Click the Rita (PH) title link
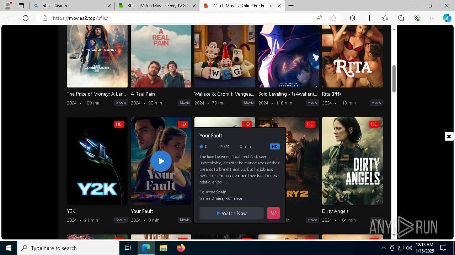This screenshot has width=455, height=255. [331, 94]
